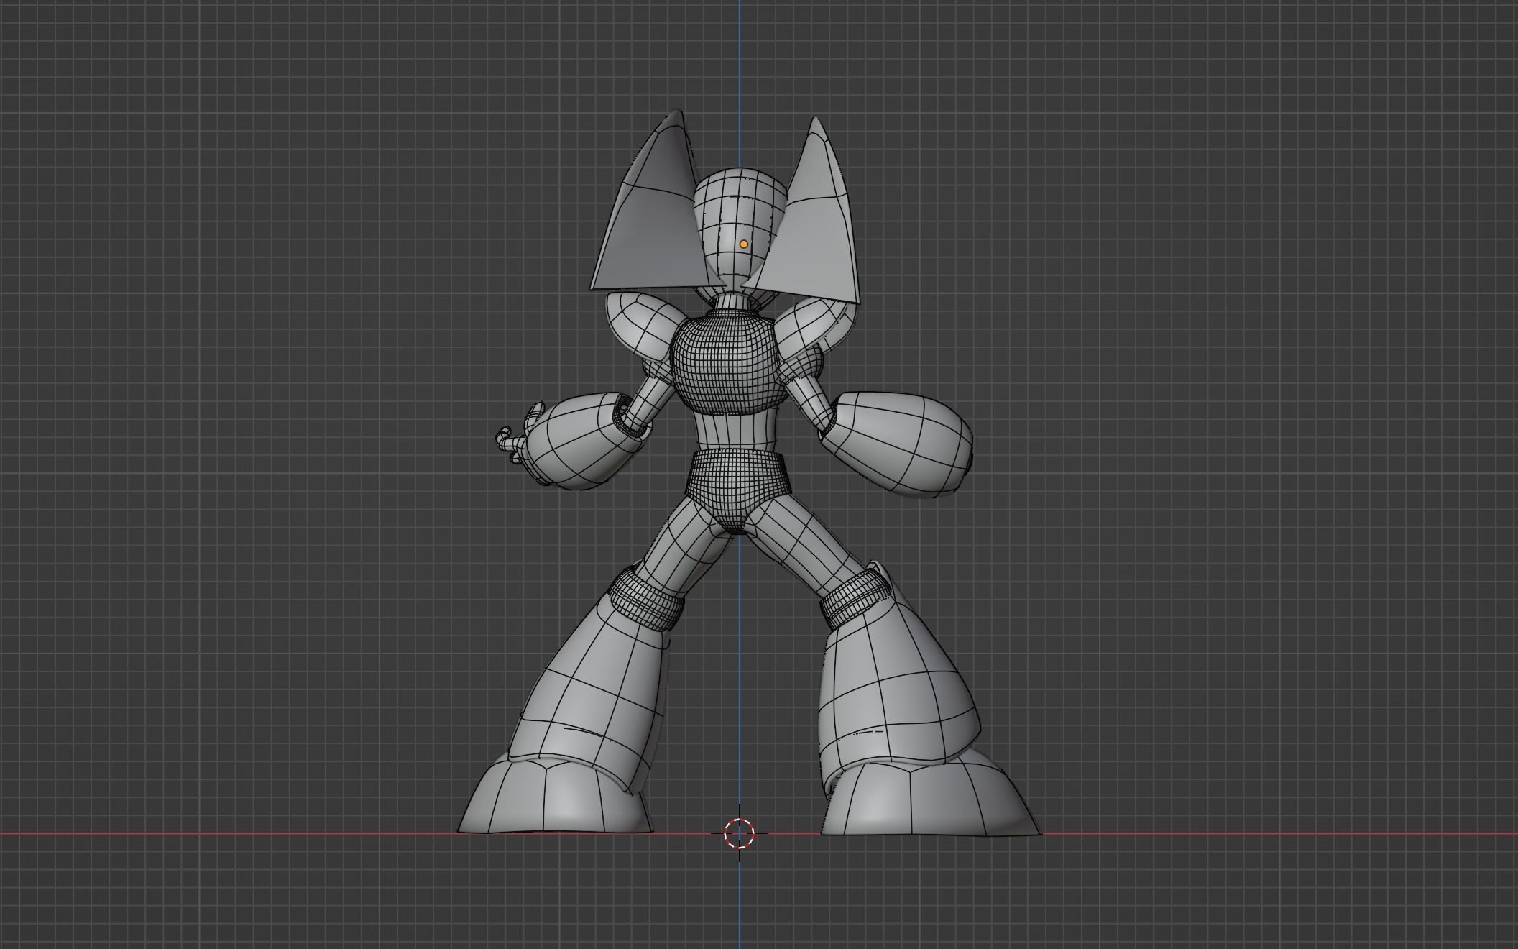Select the dense-mesh pelvis piece
Screen dimensions: 1518x949
(x=735, y=490)
